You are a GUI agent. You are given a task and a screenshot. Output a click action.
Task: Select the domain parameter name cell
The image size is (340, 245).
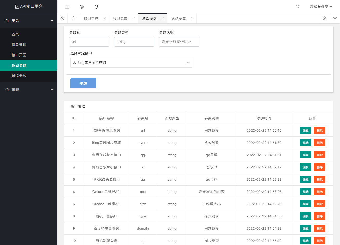(x=143, y=228)
